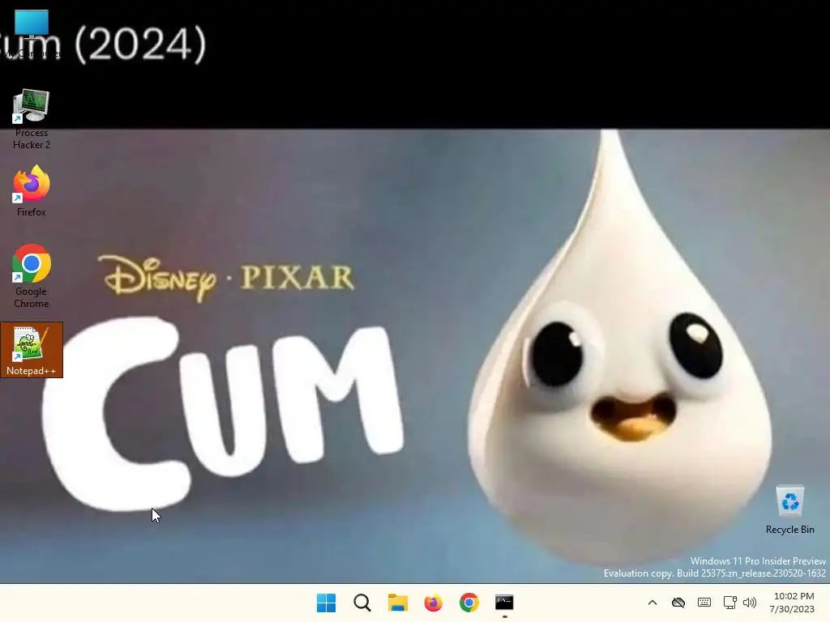Viewport: 830px width, 622px height.
Task: Open the volume speaker tray icon
Action: [x=750, y=603]
